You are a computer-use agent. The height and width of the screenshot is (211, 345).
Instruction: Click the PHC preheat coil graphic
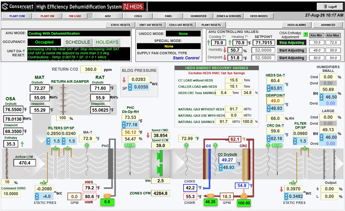(110, 163)
